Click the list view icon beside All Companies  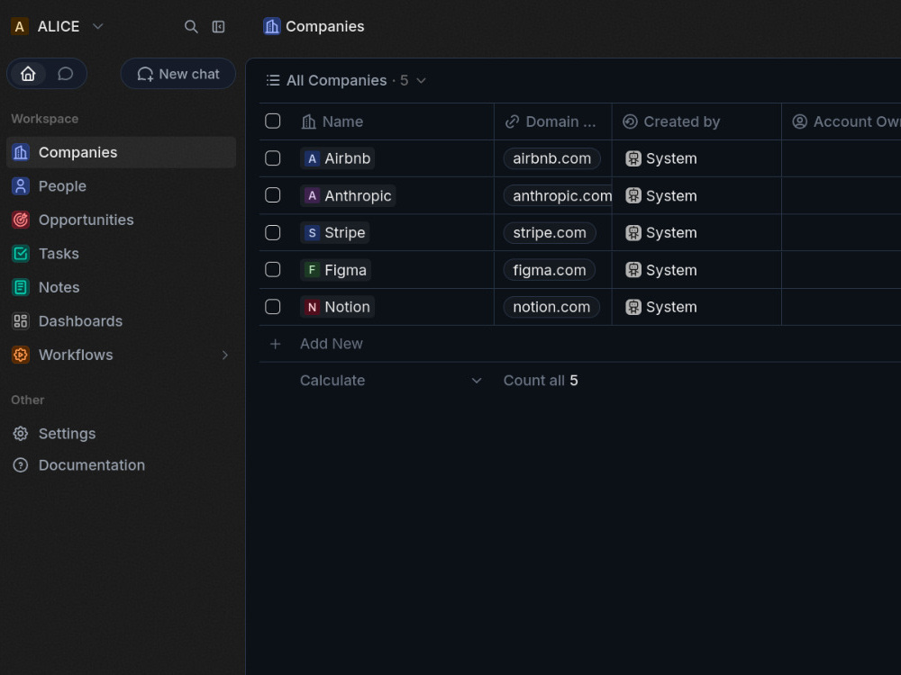[273, 80]
